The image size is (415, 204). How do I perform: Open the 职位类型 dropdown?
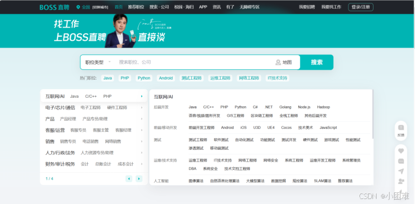pyautogui.click(x=98, y=62)
